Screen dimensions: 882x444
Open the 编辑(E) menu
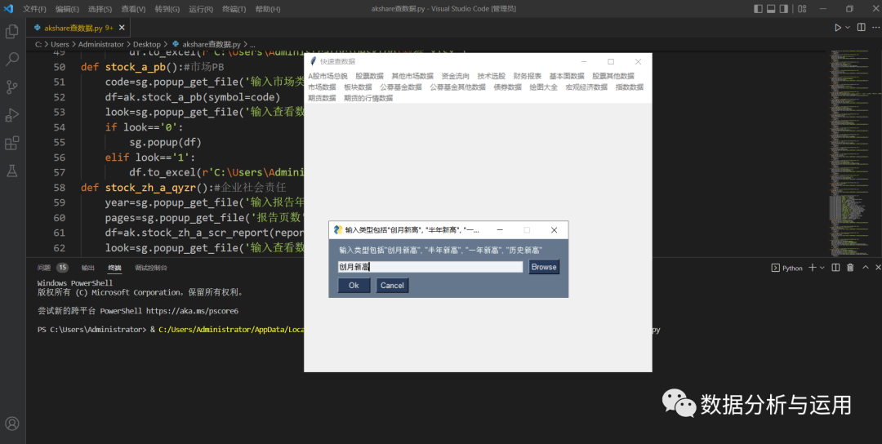68,9
